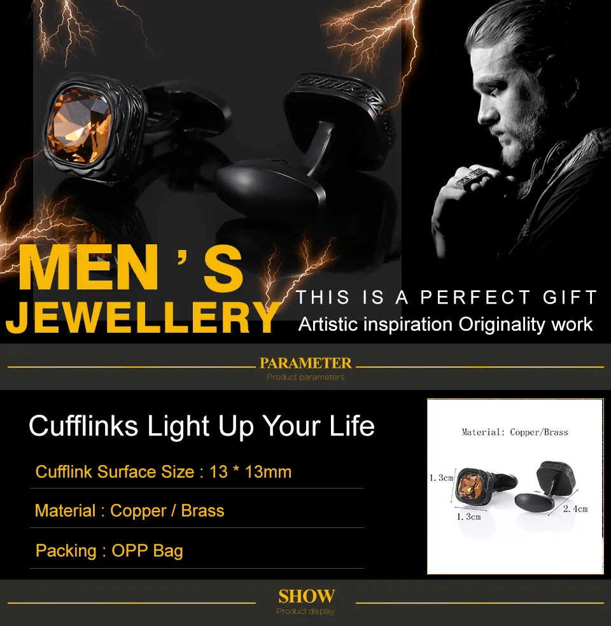Click Artistic inspiration Originality work tagline
This screenshot has height=626, width=611.
coord(446,324)
